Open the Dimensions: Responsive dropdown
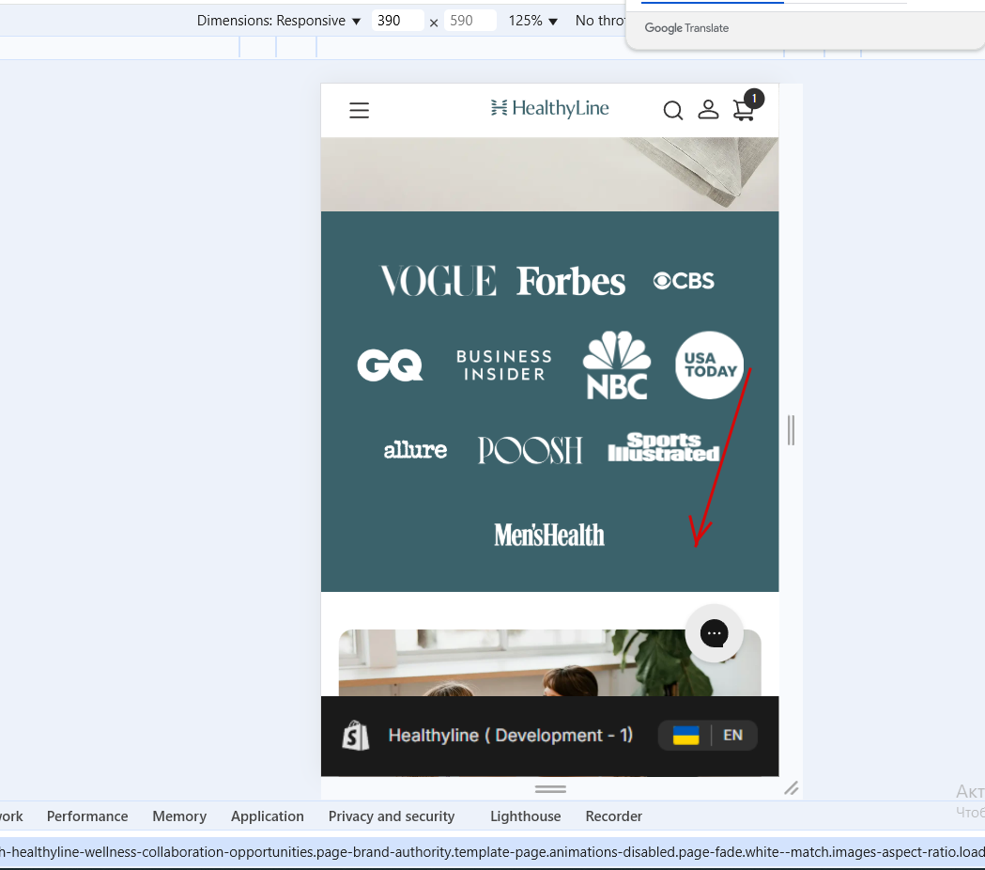Screen dimensions: 985x870 pyautogui.click(x=278, y=21)
